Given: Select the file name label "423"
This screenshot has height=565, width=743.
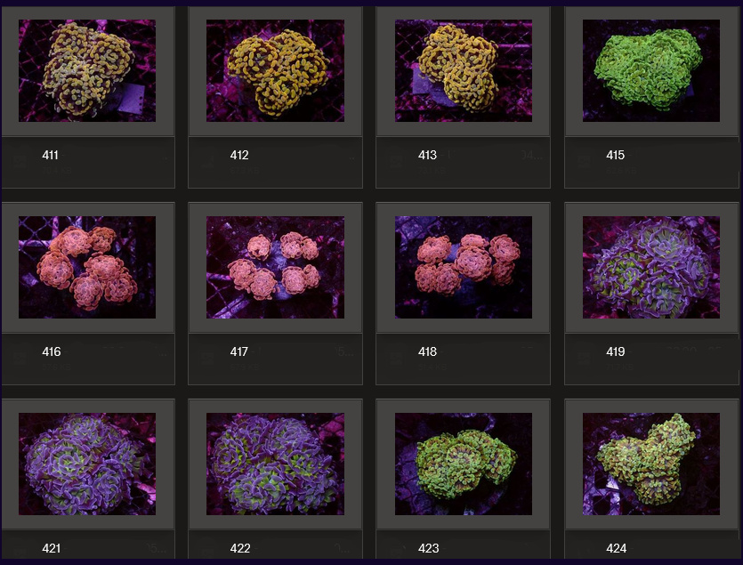Looking at the screenshot, I should (x=428, y=548).
